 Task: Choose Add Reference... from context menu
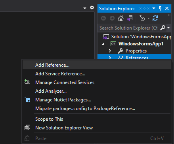pyautogui.click(x=97, y=65)
